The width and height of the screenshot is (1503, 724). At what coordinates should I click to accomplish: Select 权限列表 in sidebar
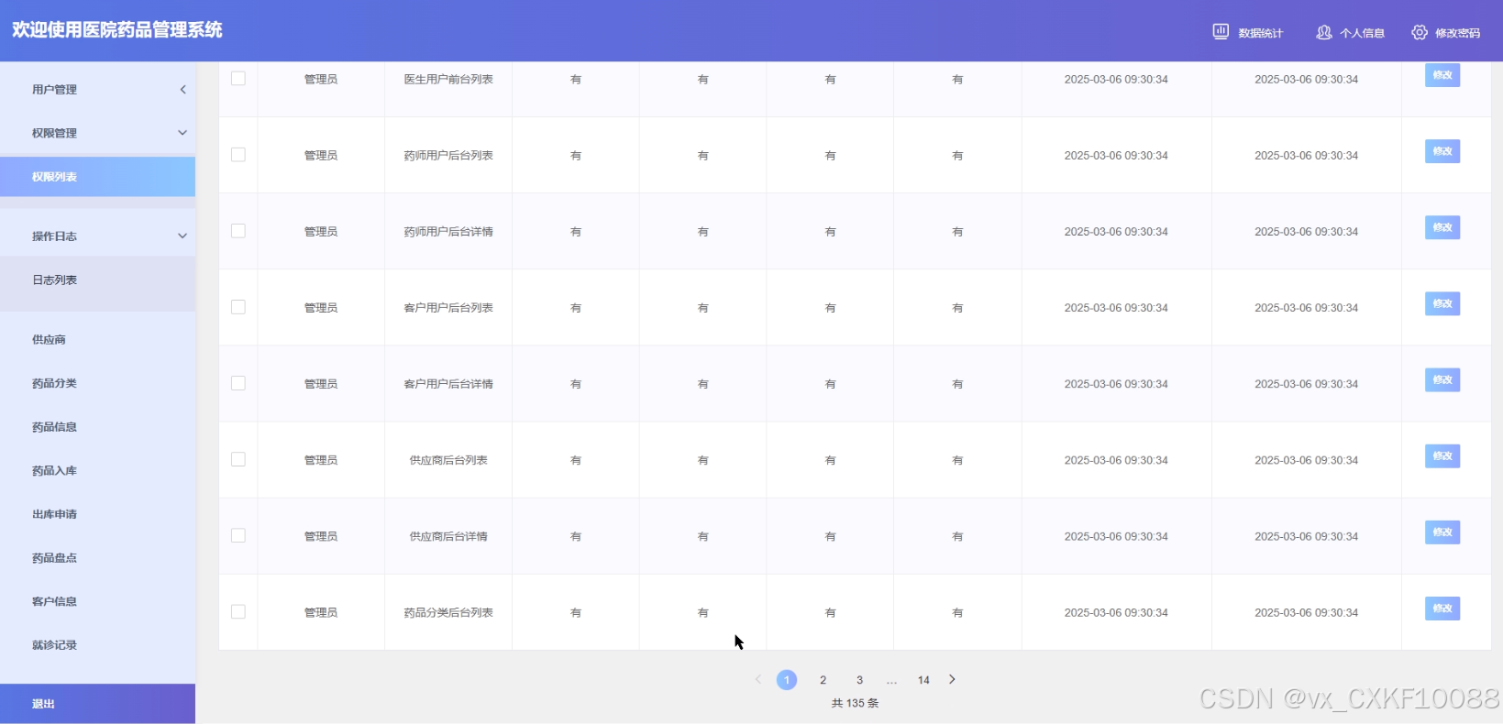(x=97, y=177)
